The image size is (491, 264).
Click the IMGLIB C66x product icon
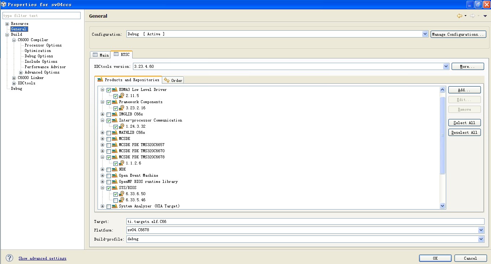coord(115,114)
